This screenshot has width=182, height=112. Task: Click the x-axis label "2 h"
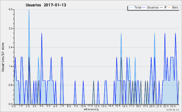pyautogui.click(x=28, y=106)
